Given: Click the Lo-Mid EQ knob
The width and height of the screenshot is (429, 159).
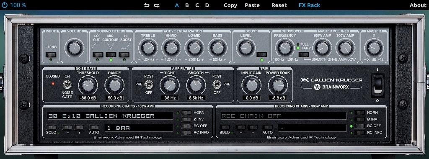Looking at the screenshot, I should pos(195,48).
